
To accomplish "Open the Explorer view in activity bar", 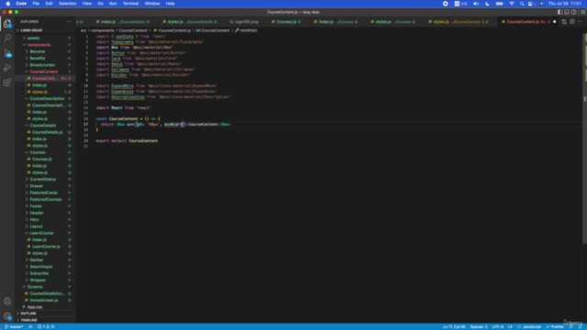I will point(7,24).
